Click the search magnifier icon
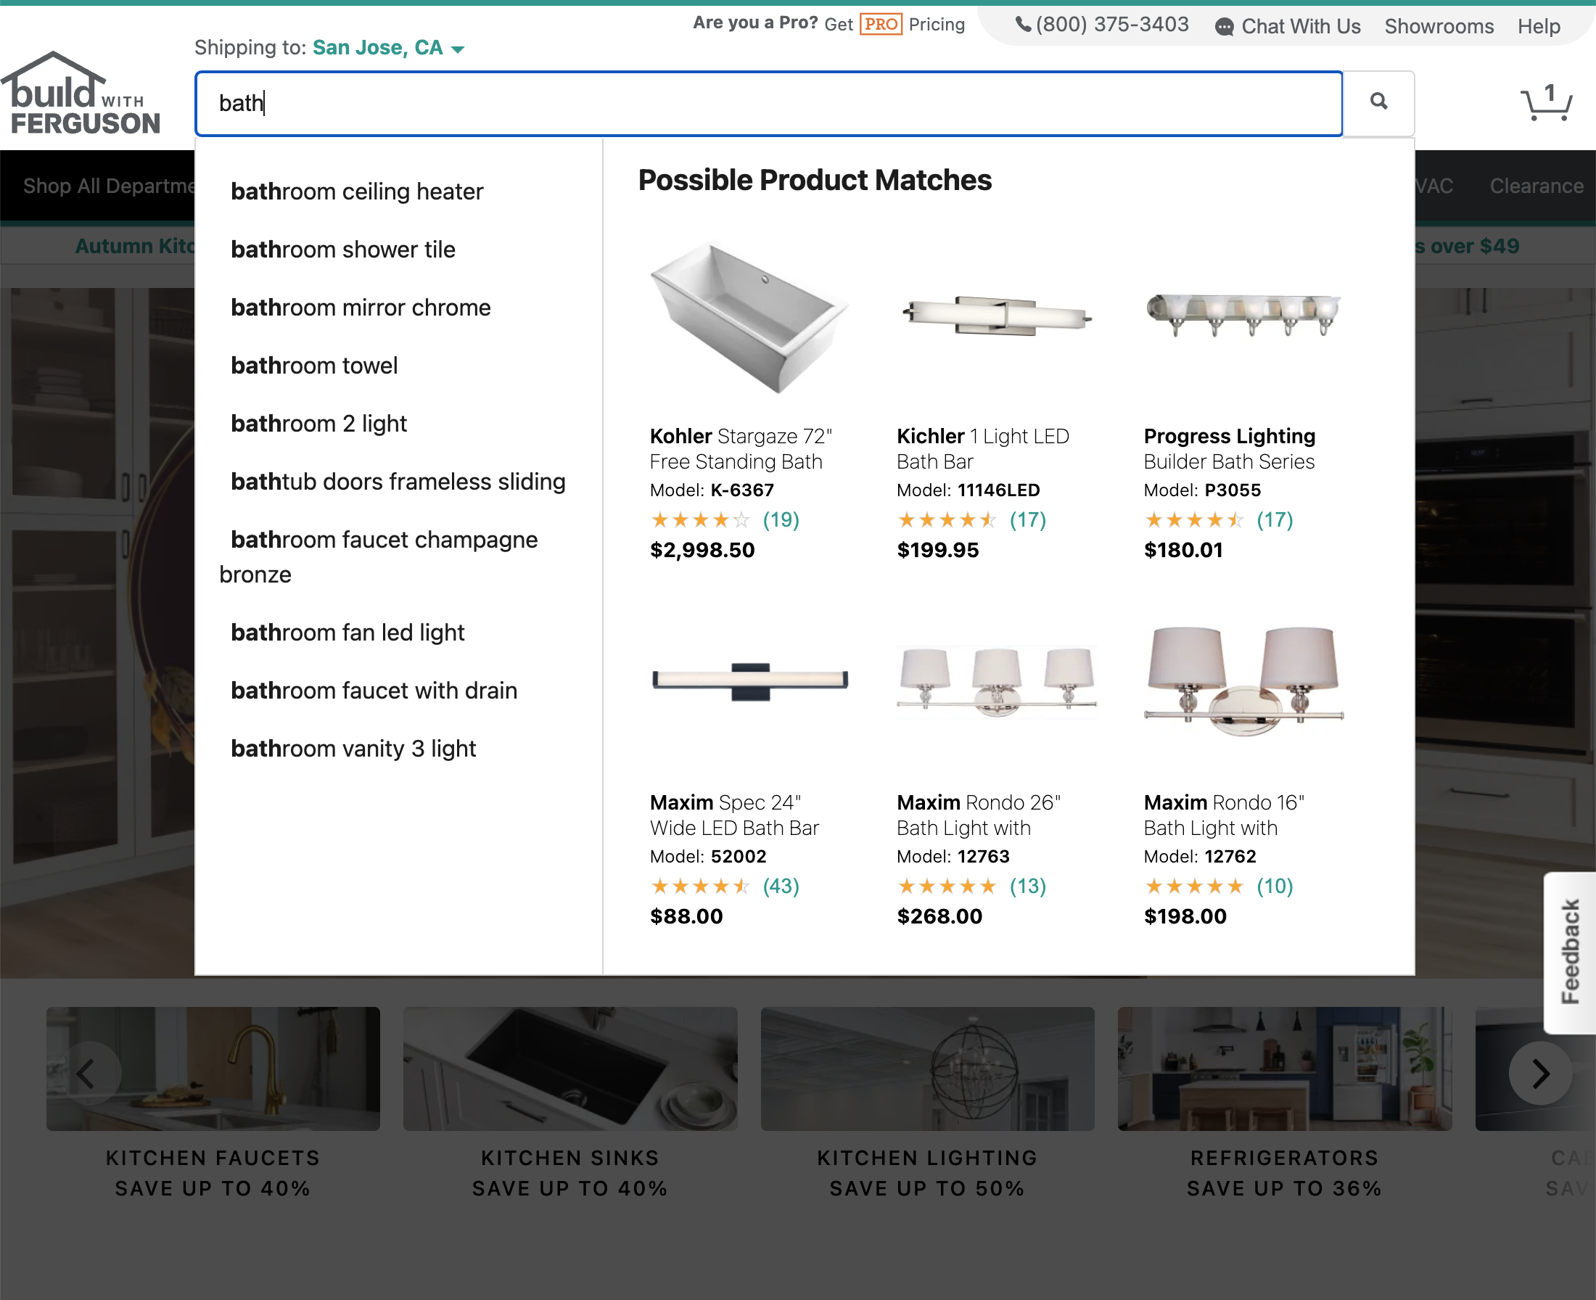 click(x=1379, y=102)
